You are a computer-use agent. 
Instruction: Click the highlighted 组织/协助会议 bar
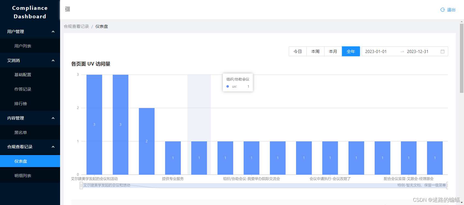(199, 158)
